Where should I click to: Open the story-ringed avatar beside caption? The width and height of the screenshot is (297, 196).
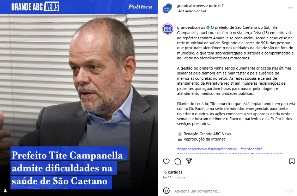(x=168, y=29)
